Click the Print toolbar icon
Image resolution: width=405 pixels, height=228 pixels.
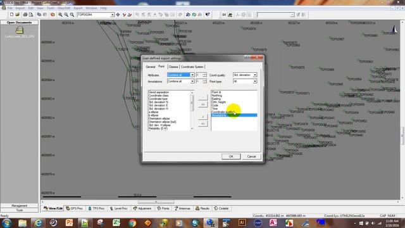25,15
